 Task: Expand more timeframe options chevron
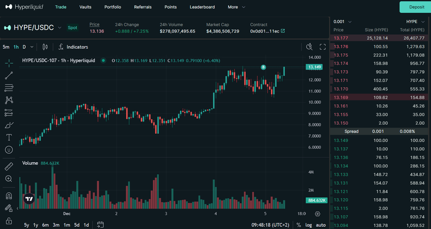[32, 47]
